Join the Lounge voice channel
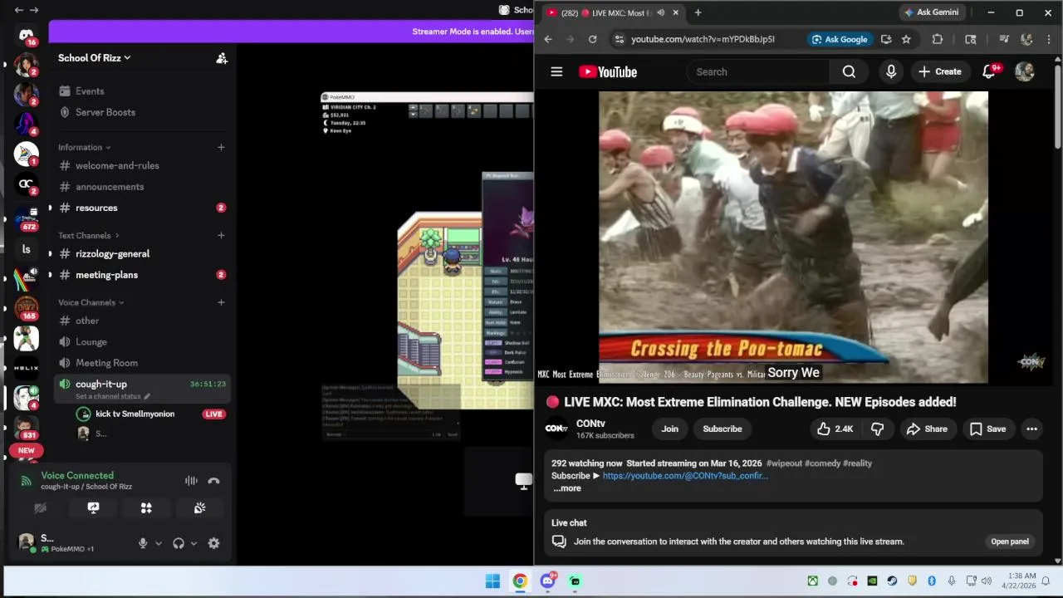 (91, 342)
